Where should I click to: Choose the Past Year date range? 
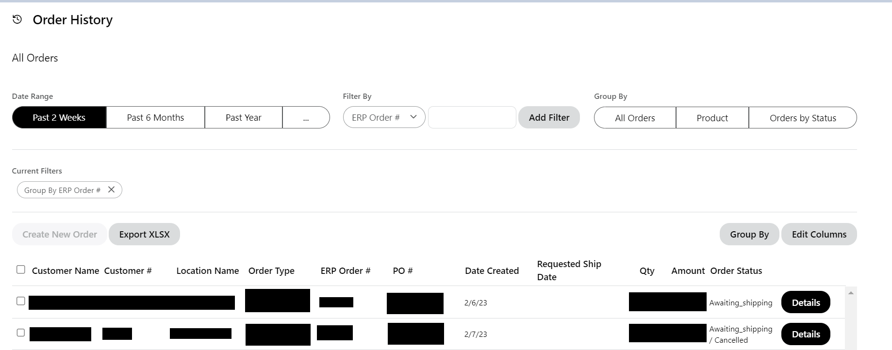tap(243, 117)
